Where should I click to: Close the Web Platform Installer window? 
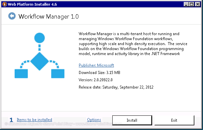pyautogui.click(x=198, y=4)
